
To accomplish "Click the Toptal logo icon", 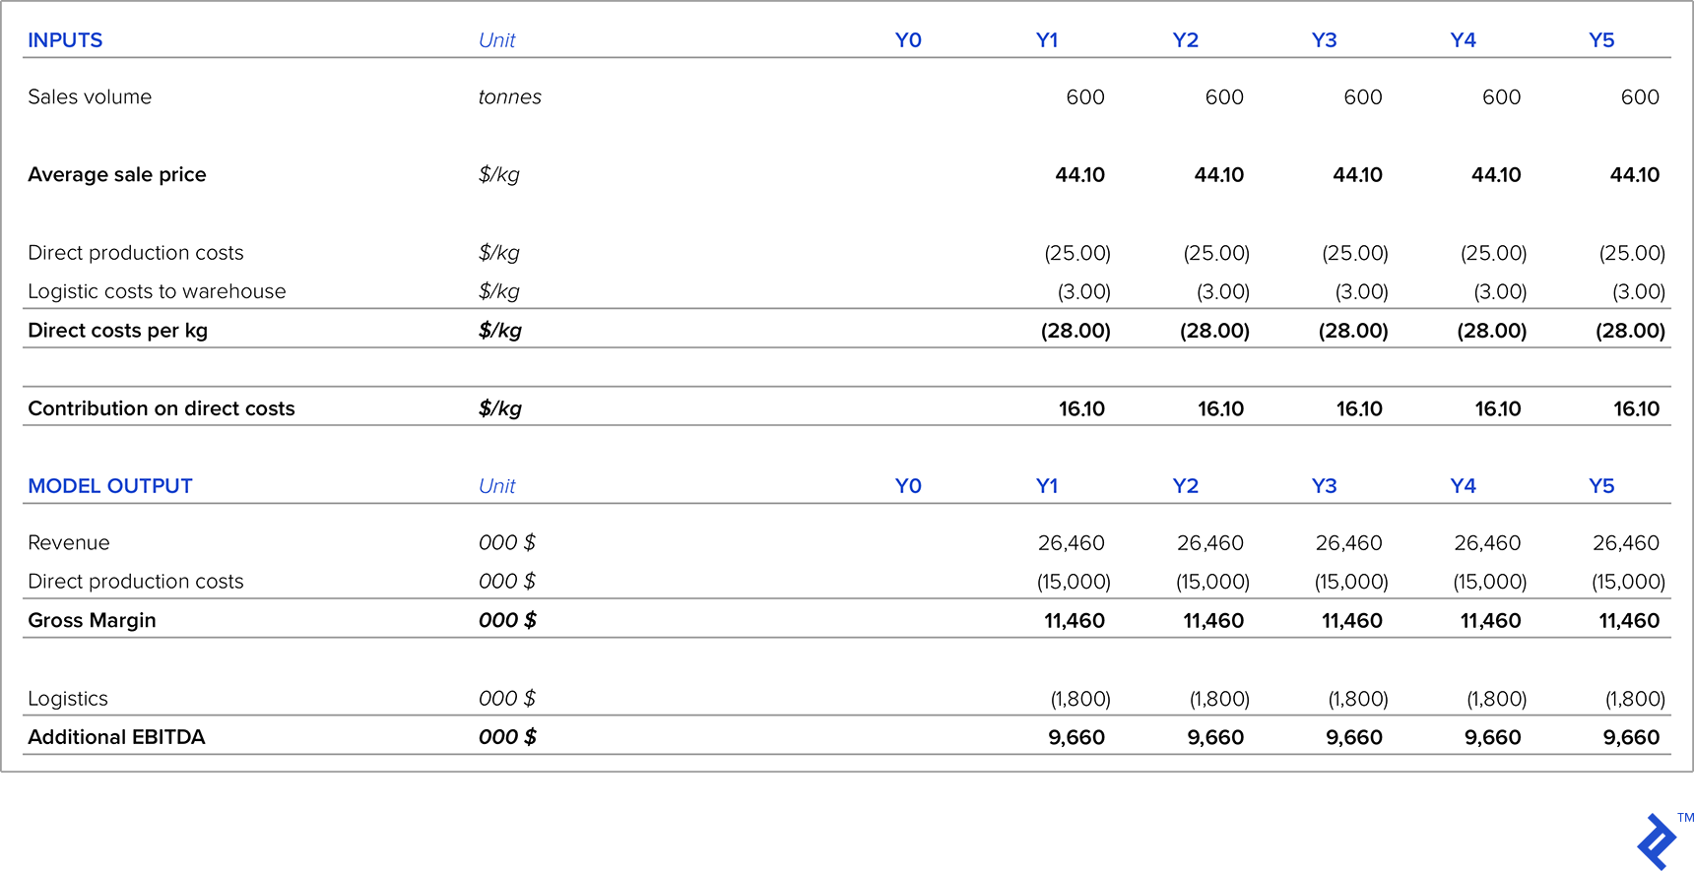I will (1657, 841).
